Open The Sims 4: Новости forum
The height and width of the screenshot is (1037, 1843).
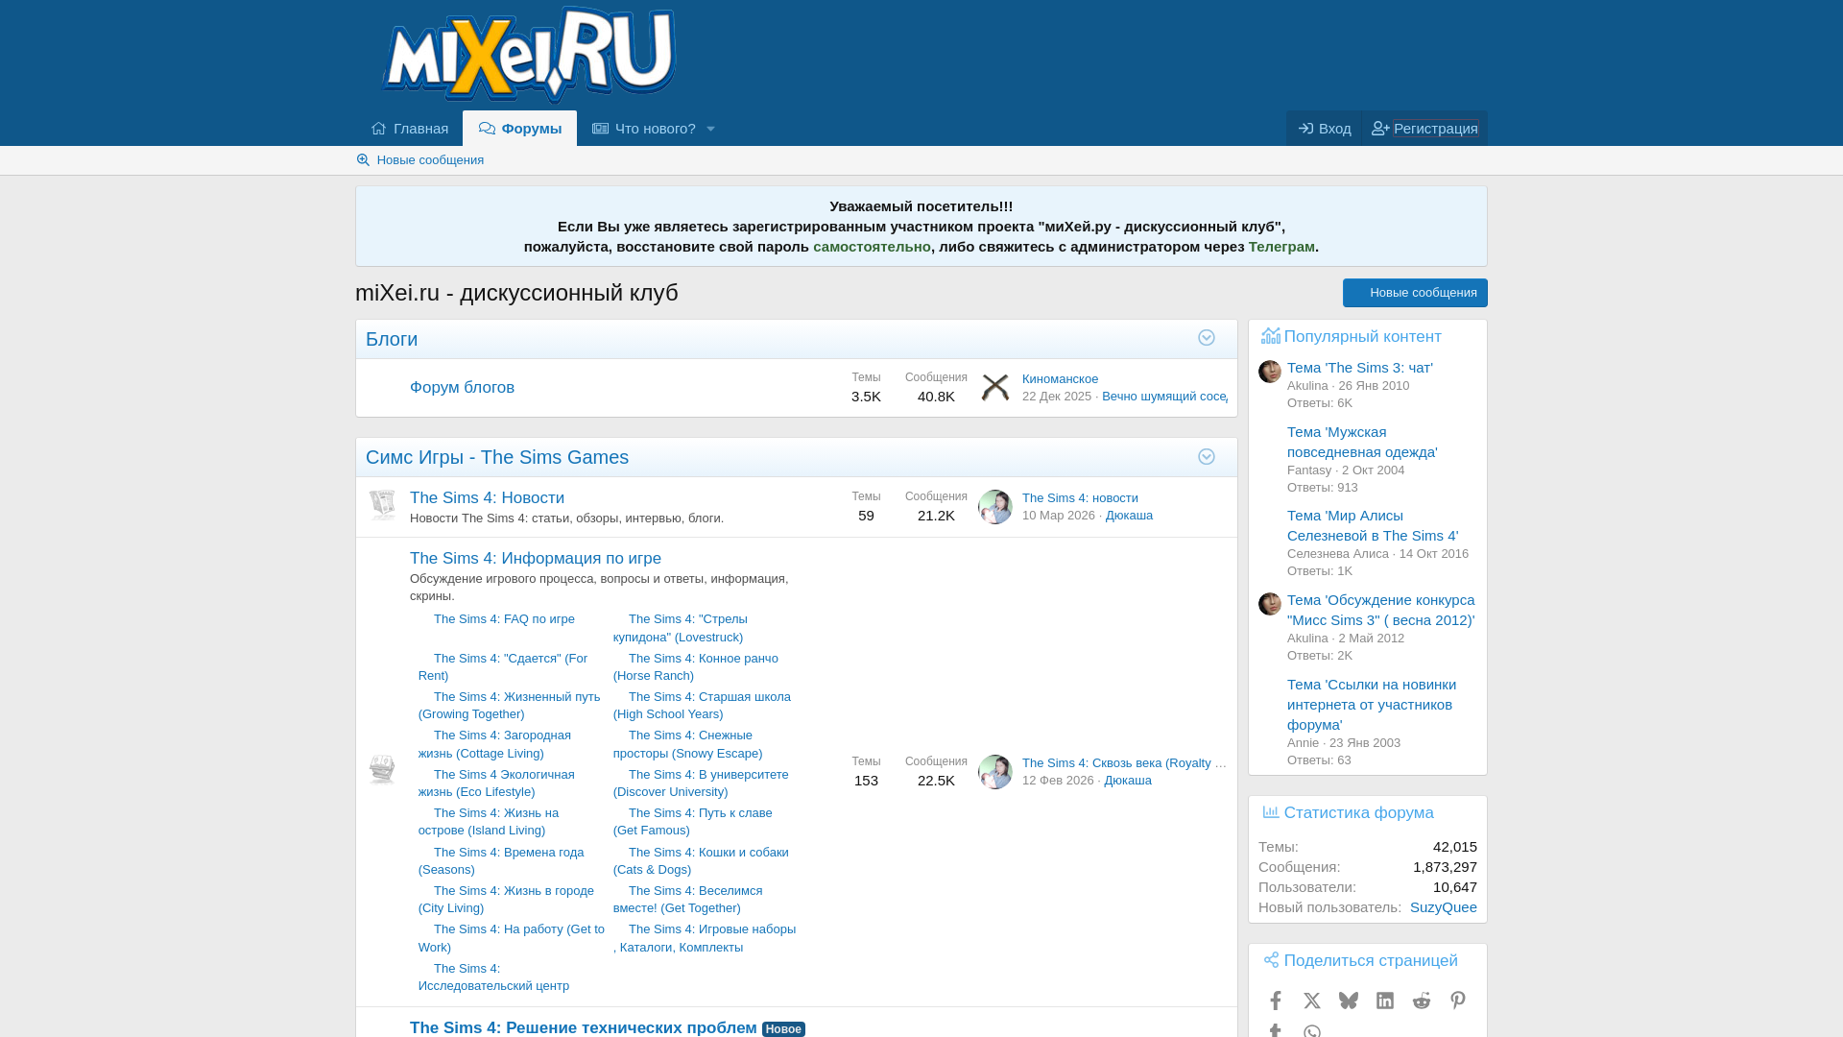point(487,498)
